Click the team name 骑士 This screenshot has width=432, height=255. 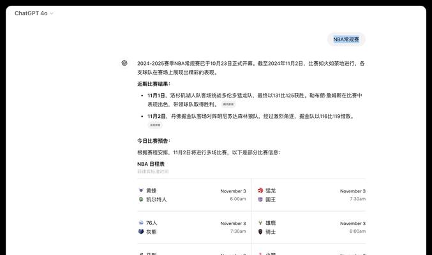point(271,232)
